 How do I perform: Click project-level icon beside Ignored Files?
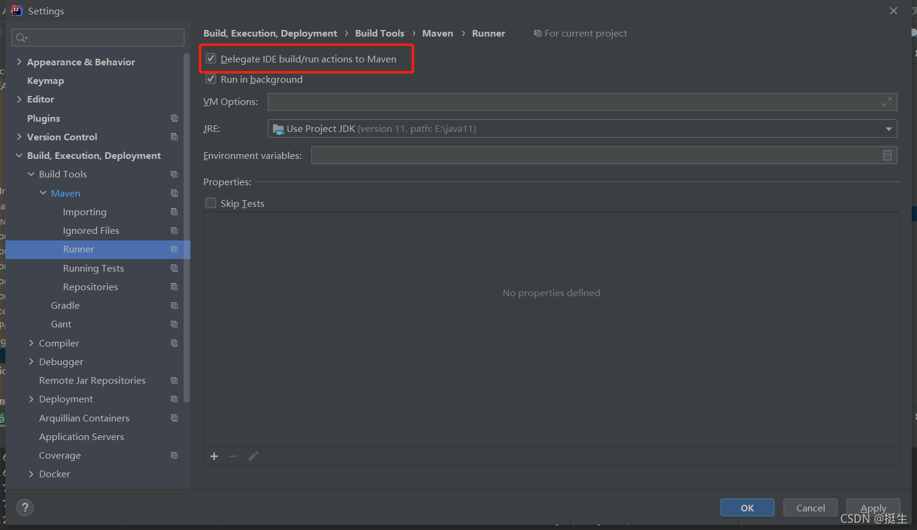(x=174, y=230)
